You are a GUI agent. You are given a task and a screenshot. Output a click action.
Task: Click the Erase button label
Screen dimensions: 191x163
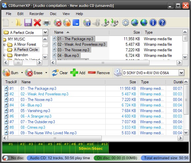[x=38, y=73]
